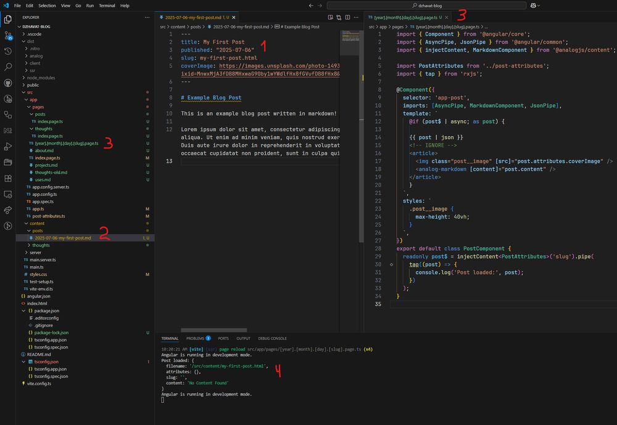Collapse the content folder
Screen dimensions: 617x425
tap(37, 224)
